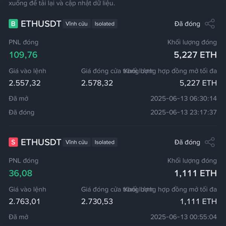Tap closed PNL value 109,76
This screenshot has height=226, width=226.
tap(23, 55)
